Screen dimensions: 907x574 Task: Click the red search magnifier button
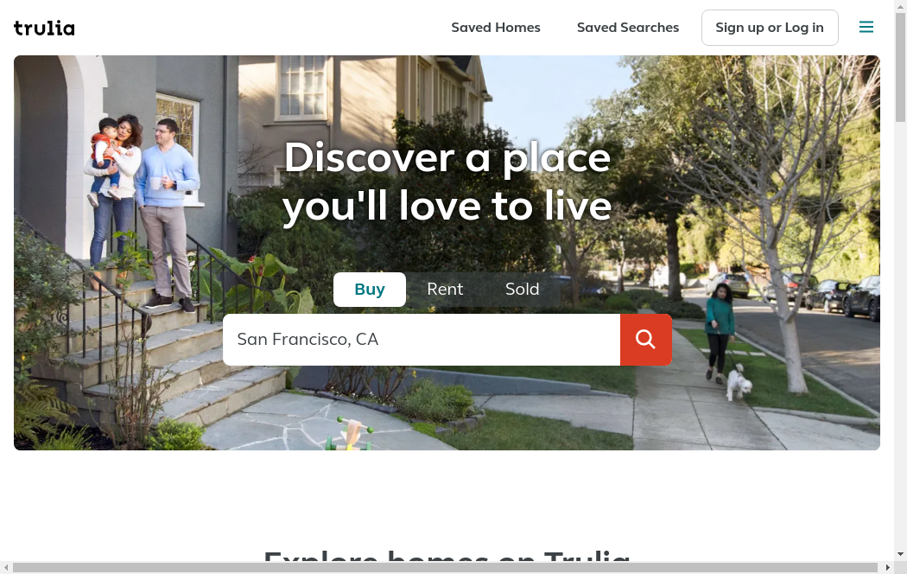click(645, 340)
